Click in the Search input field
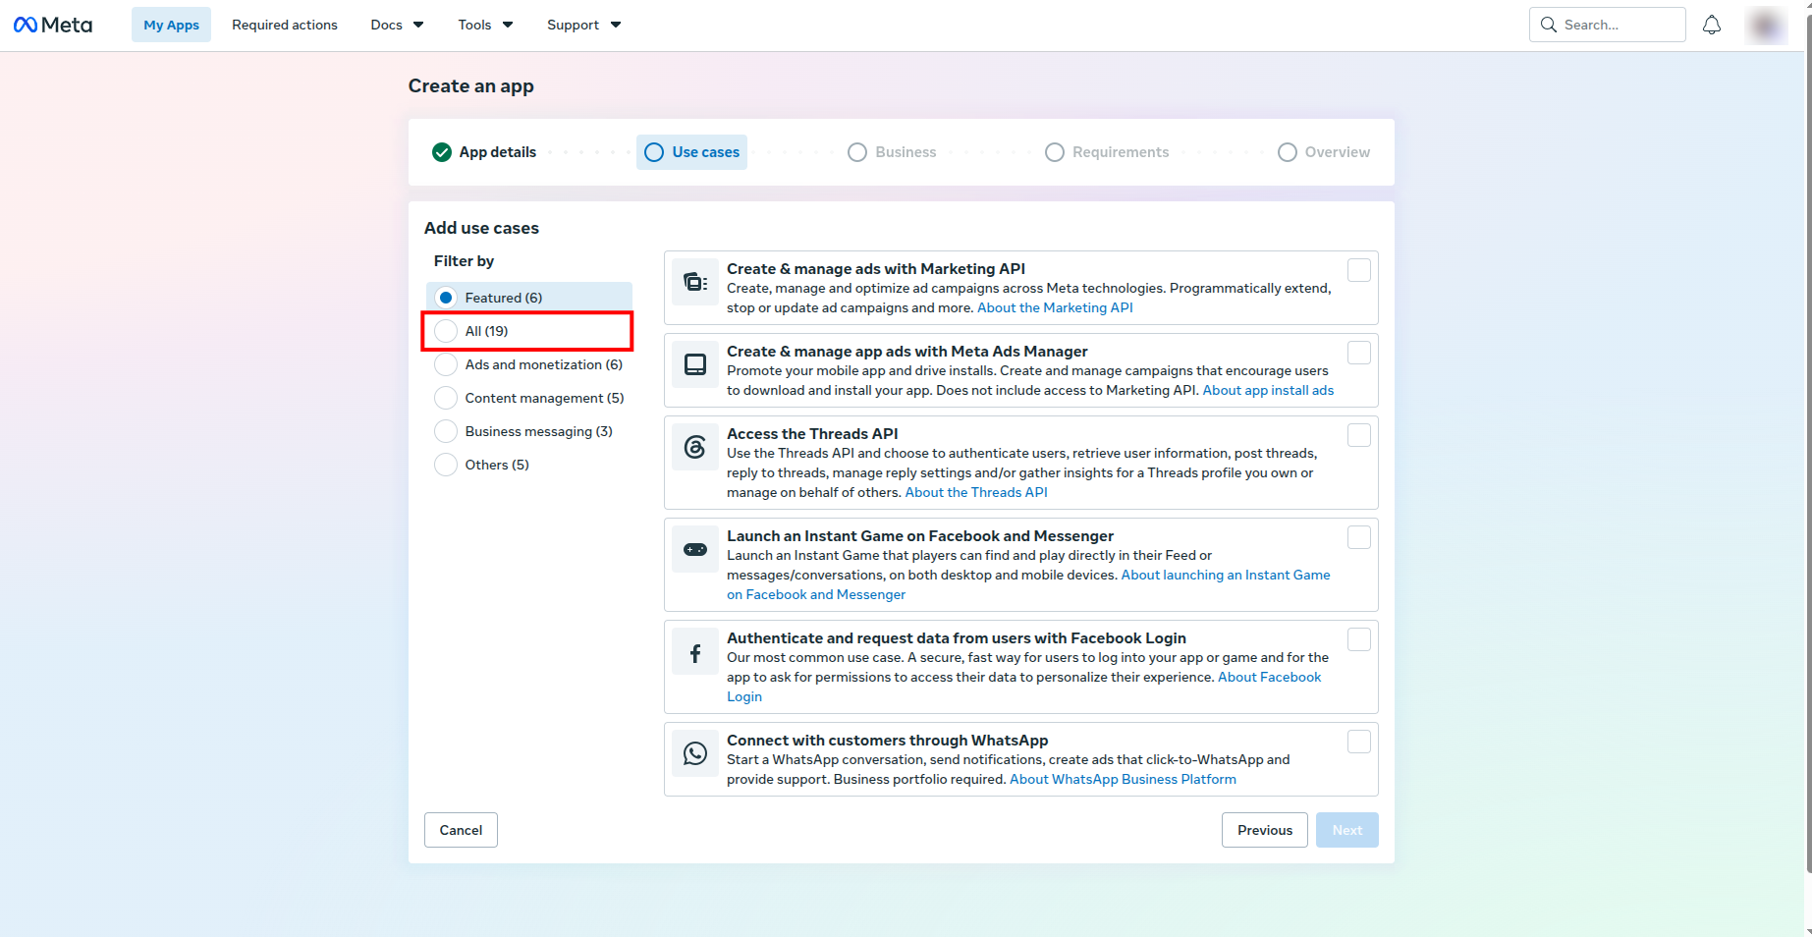This screenshot has height=937, width=1812. [x=1608, y=25]
